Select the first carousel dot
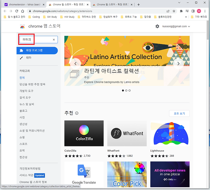This screenshot has width=210, height=190. [123, 91]
